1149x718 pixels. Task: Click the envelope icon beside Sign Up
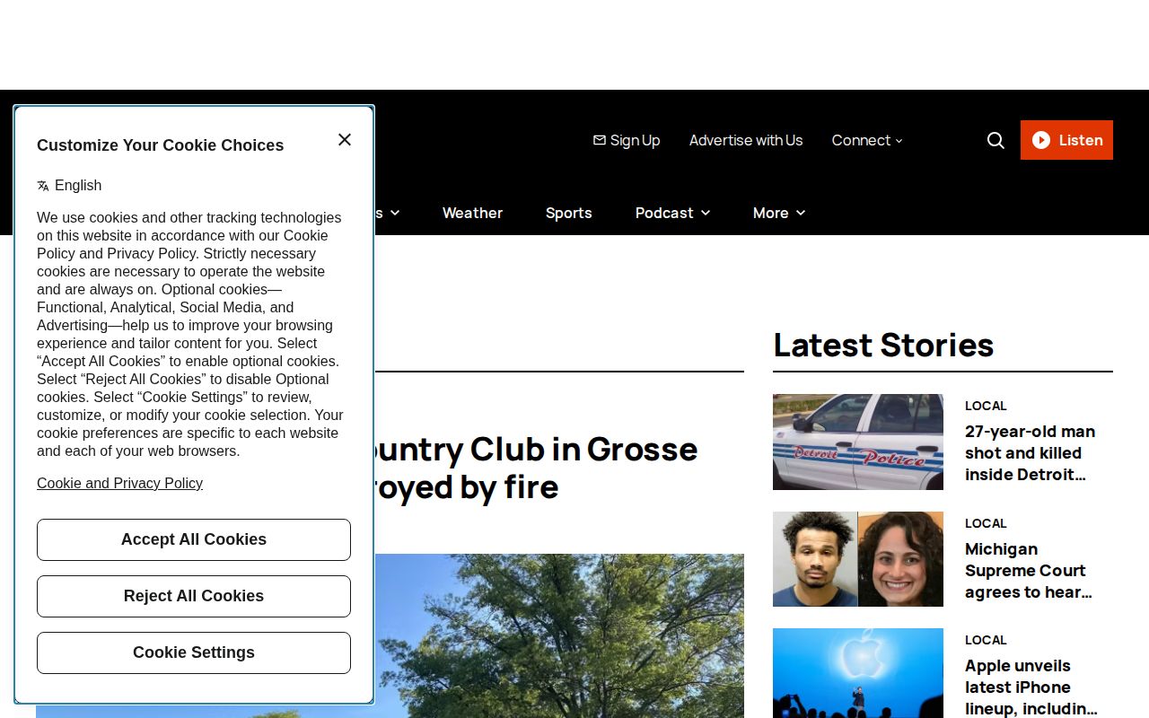tap(600, 140)
